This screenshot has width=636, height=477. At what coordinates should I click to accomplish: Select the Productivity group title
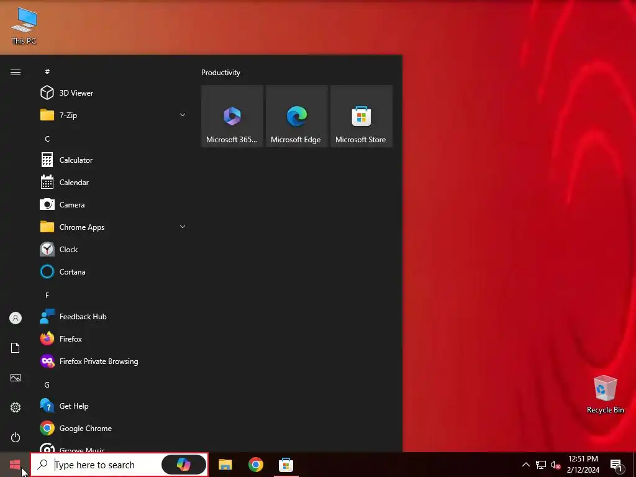220,73
